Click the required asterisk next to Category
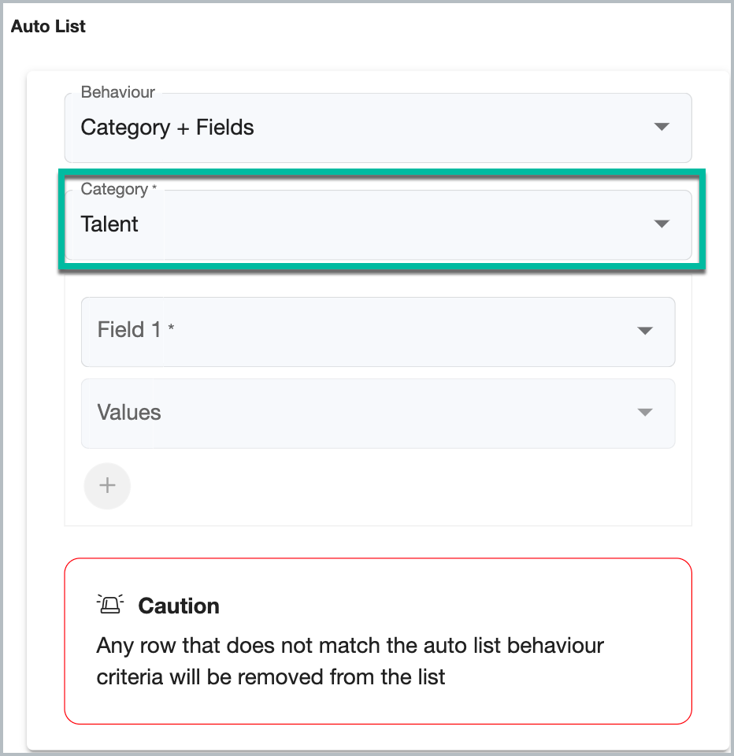This screenshot has height=756, width=734. (154, 187)
